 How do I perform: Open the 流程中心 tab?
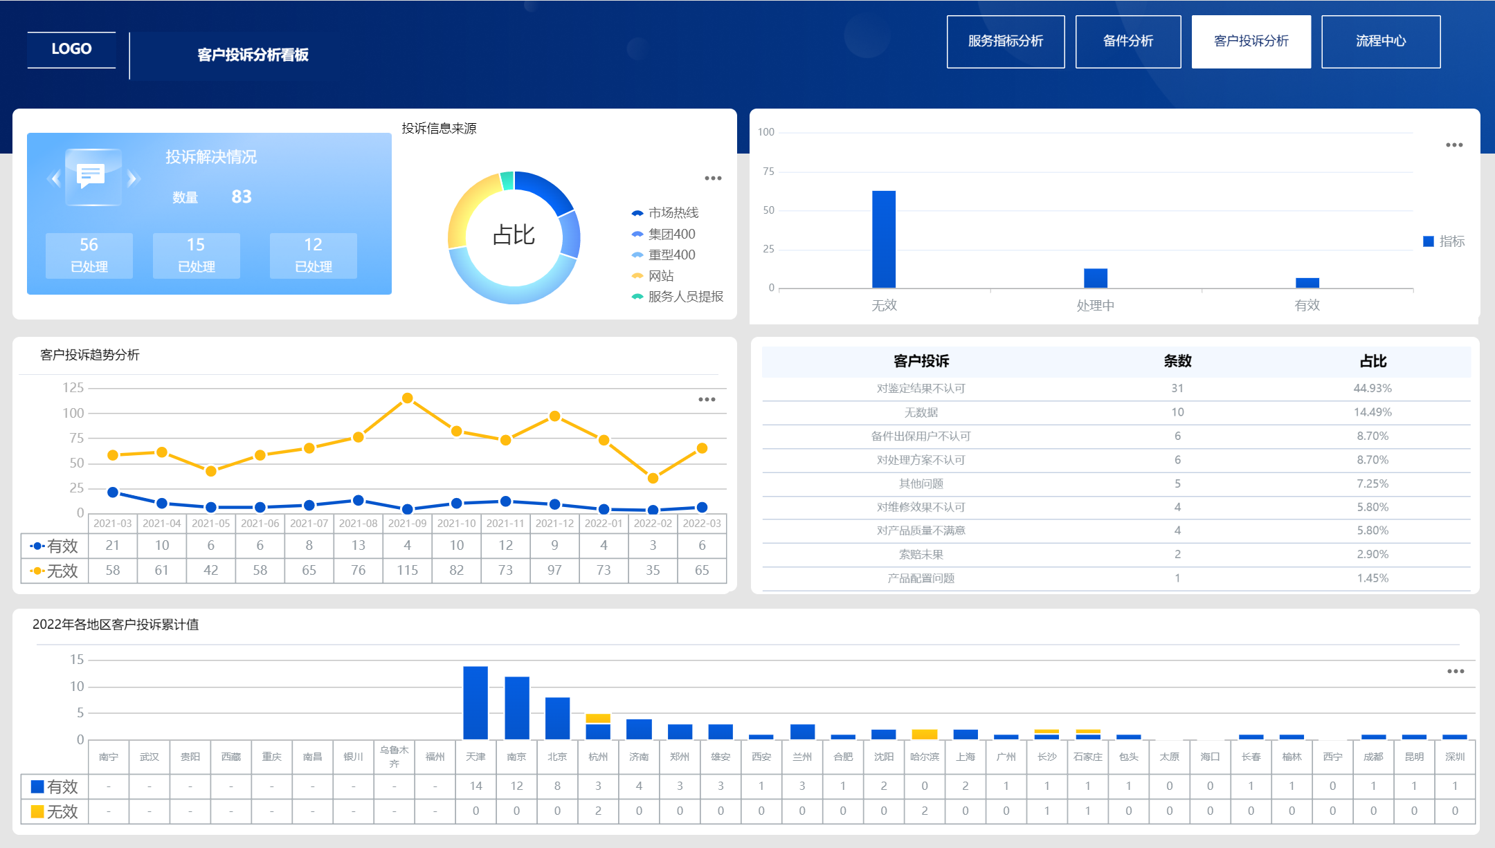point(1380,42)
